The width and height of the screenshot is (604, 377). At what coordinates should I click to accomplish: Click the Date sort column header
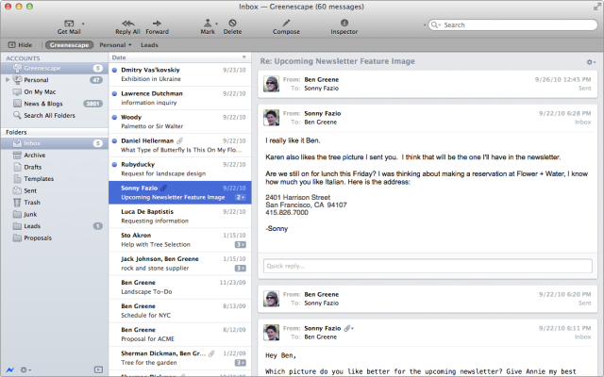[179, 57]
